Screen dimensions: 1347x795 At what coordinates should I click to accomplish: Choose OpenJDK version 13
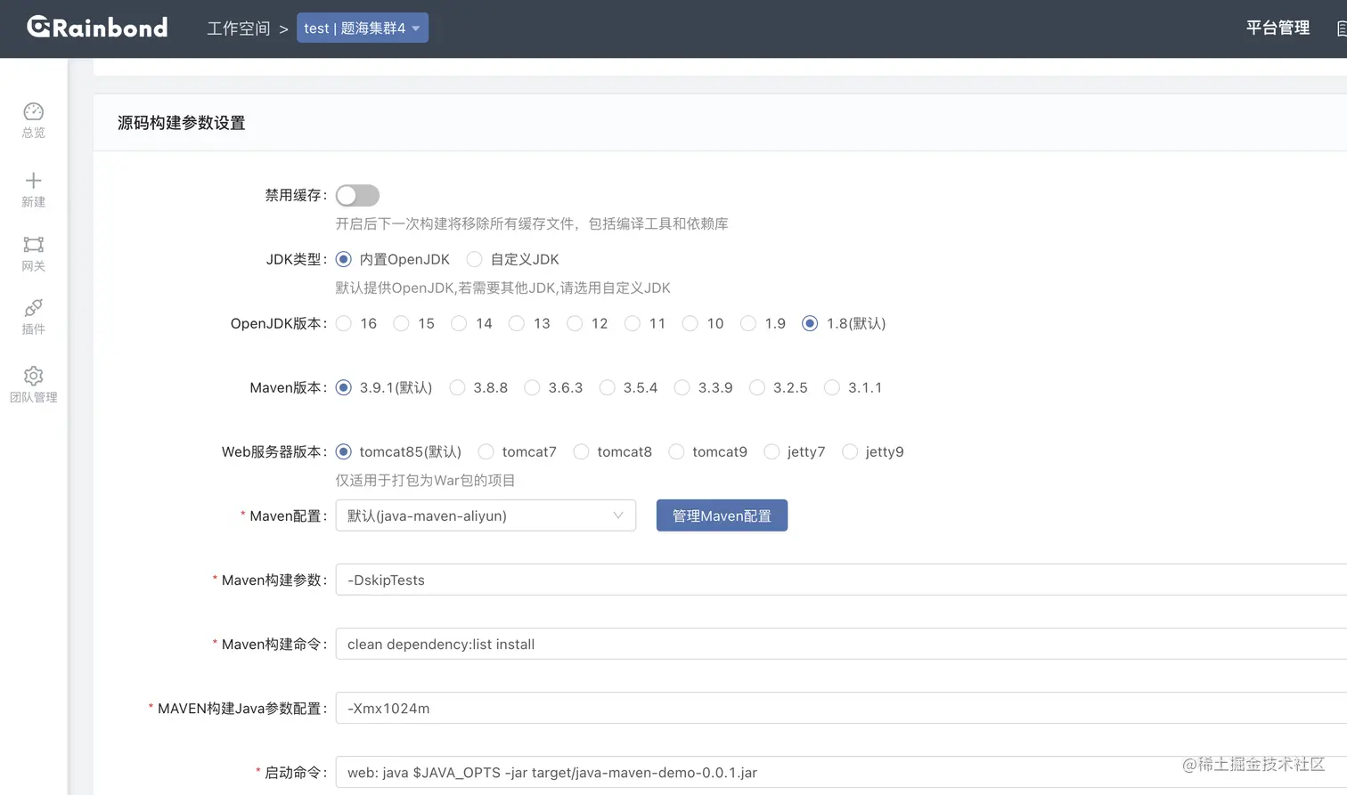[x=517, y=323]
